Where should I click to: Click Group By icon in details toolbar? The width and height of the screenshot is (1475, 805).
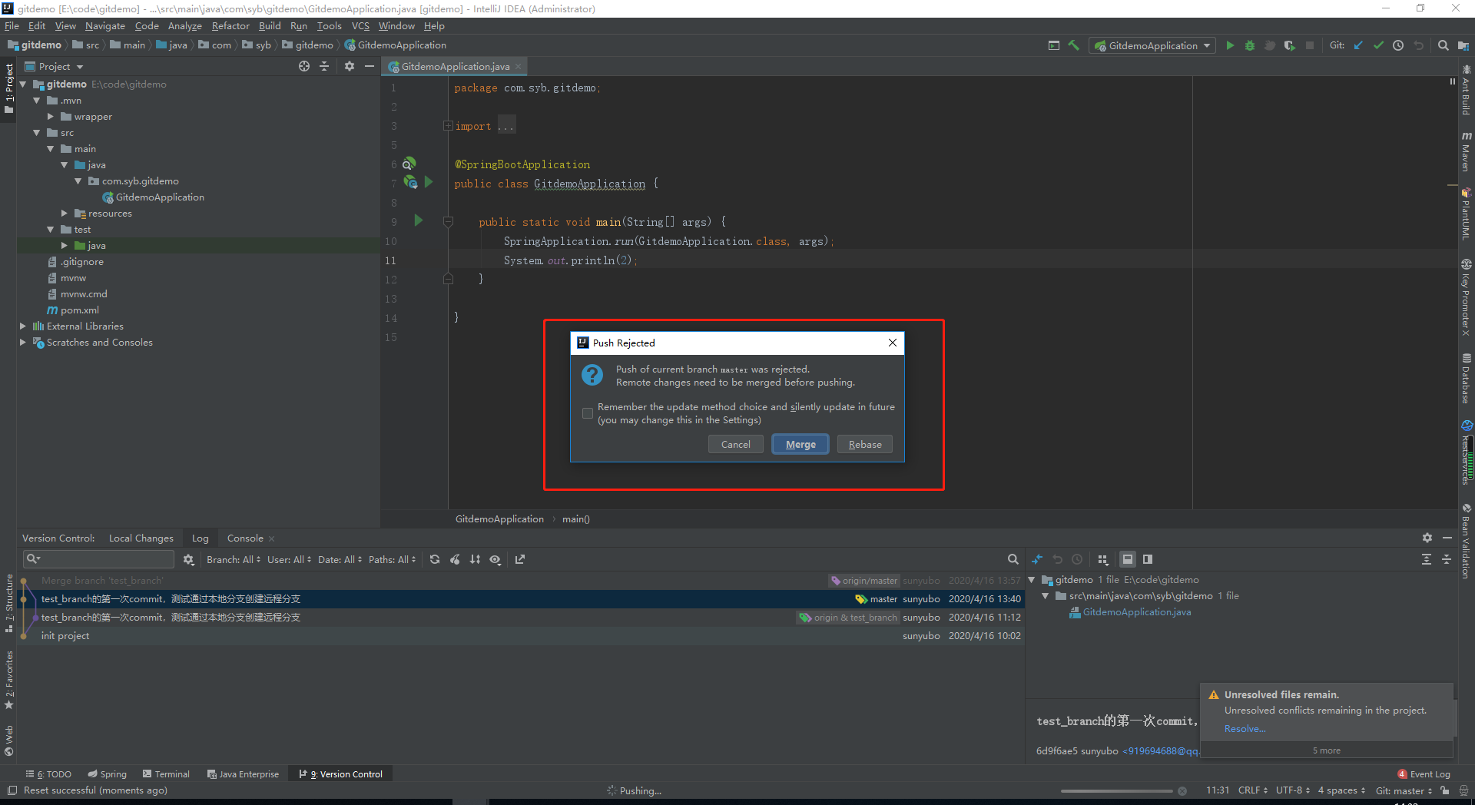tap(1102, 559)
